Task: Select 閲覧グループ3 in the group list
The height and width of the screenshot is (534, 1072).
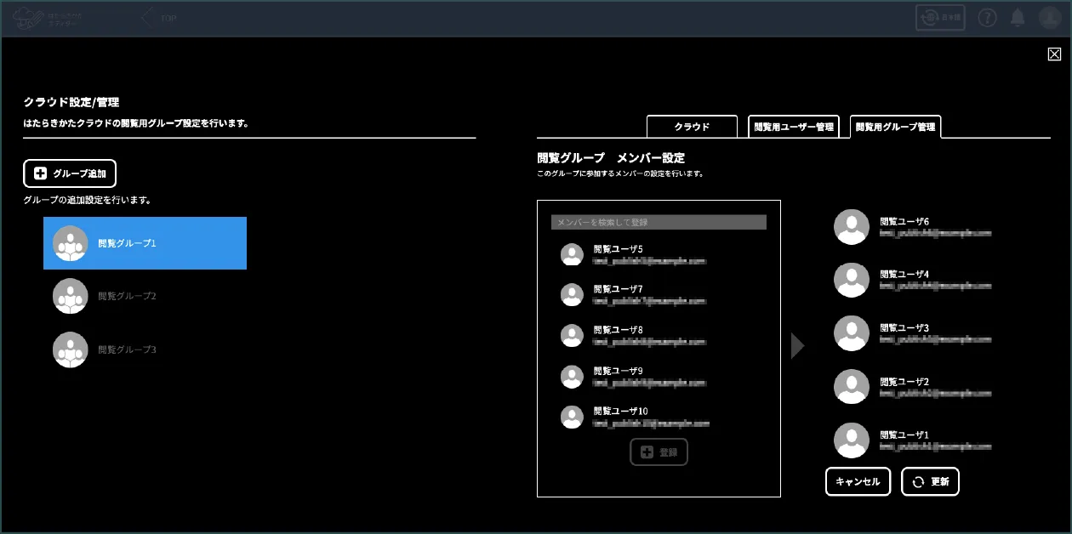Action: [128, 349]
